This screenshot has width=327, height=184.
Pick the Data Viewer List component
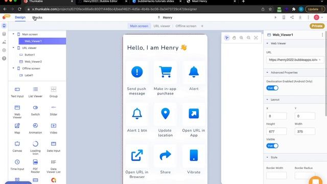point(53,166)
